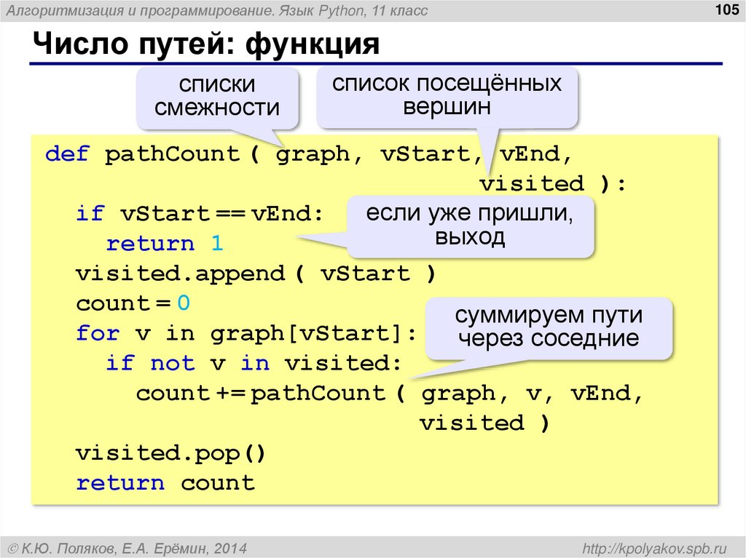Click the code line 'count = 0'

tap(133, 303)
